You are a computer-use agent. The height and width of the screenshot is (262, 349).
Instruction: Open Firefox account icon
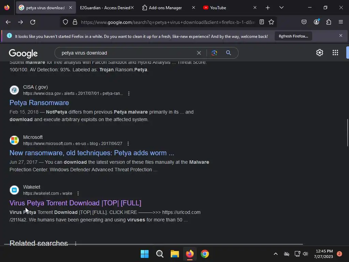(316, 22)
